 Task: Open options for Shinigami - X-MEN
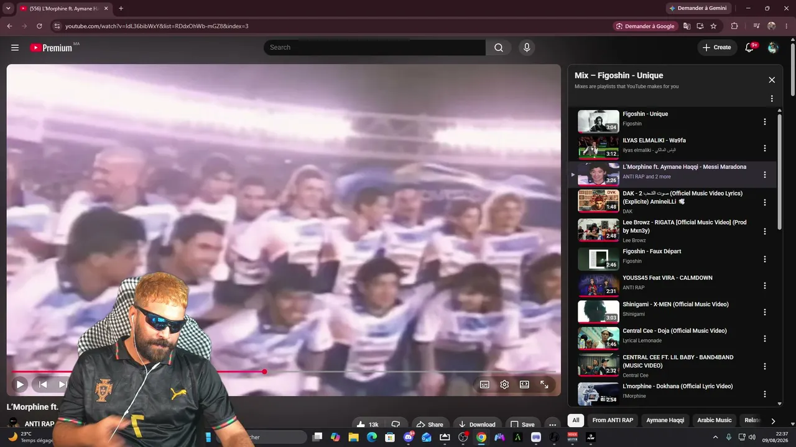(x=765, y=312)
